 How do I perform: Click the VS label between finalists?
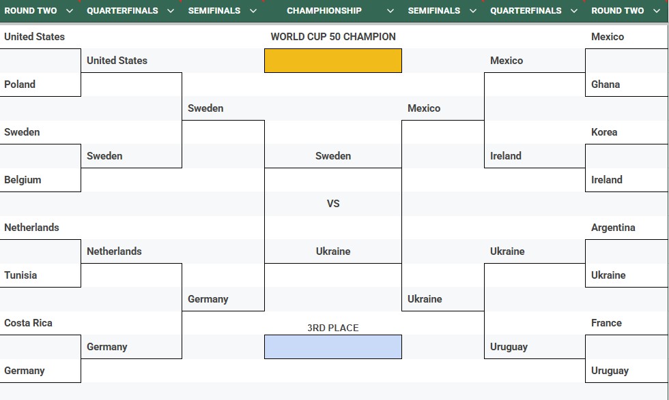(333, 204)
